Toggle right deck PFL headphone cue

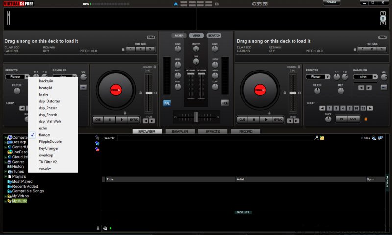coord(225,103)
